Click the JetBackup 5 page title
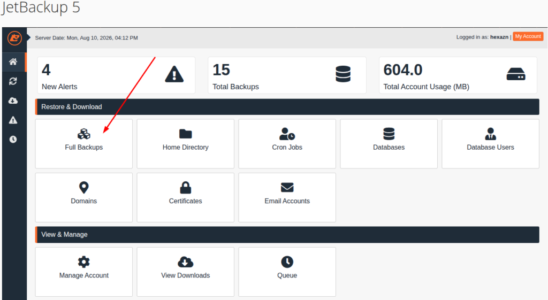Screen dimensions: 548x300 coord(41,7)
